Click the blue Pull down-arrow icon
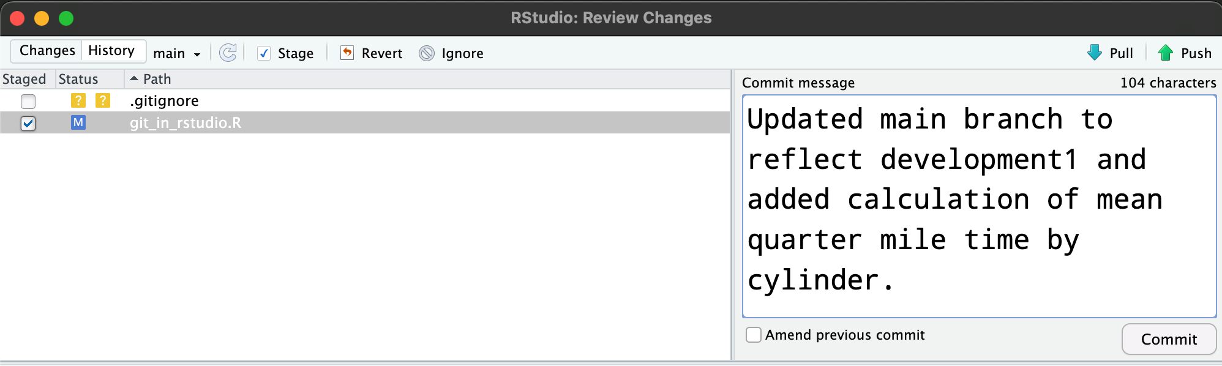This screenshot has width=1222, height=366. 1094,53
